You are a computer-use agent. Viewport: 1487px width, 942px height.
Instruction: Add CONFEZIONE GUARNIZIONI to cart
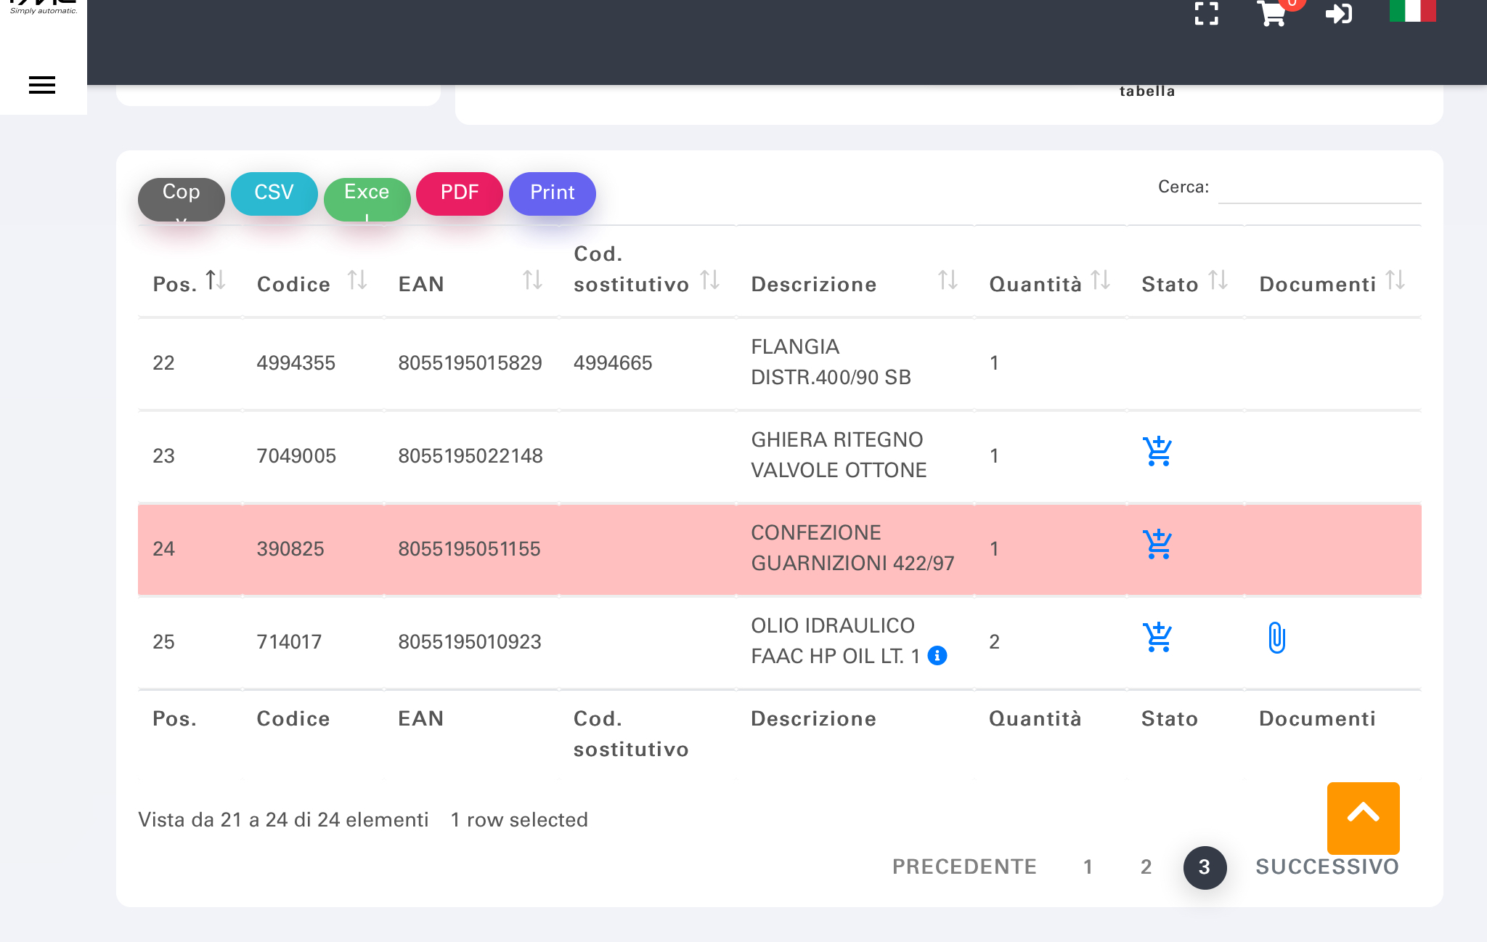[1157, 544]
